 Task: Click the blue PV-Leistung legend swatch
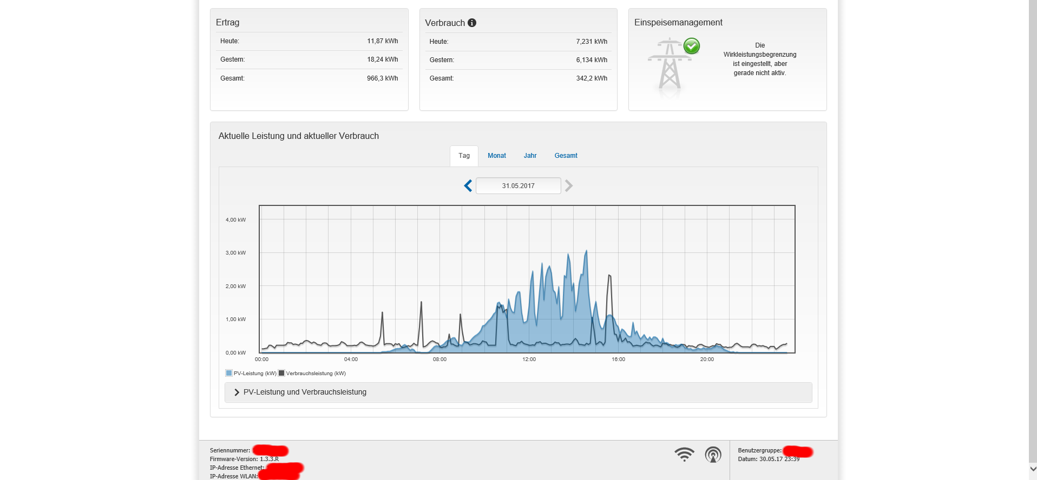[229, 373]
